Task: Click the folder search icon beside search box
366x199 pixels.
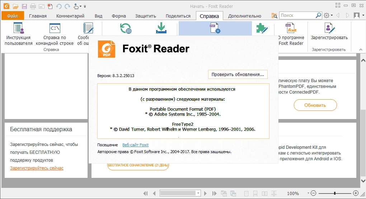Action: click(274, 16)
